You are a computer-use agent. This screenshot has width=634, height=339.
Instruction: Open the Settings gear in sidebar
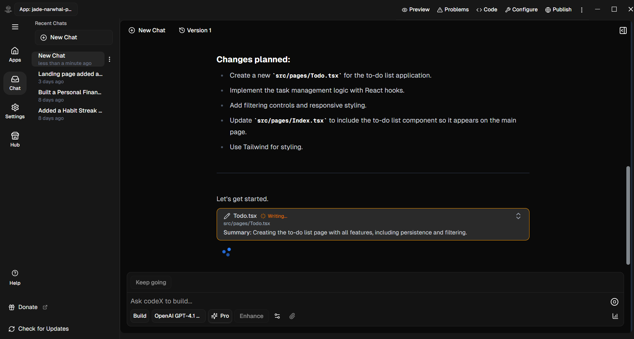coord(15,111)
